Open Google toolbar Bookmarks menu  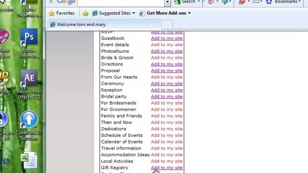pos(283,2)
